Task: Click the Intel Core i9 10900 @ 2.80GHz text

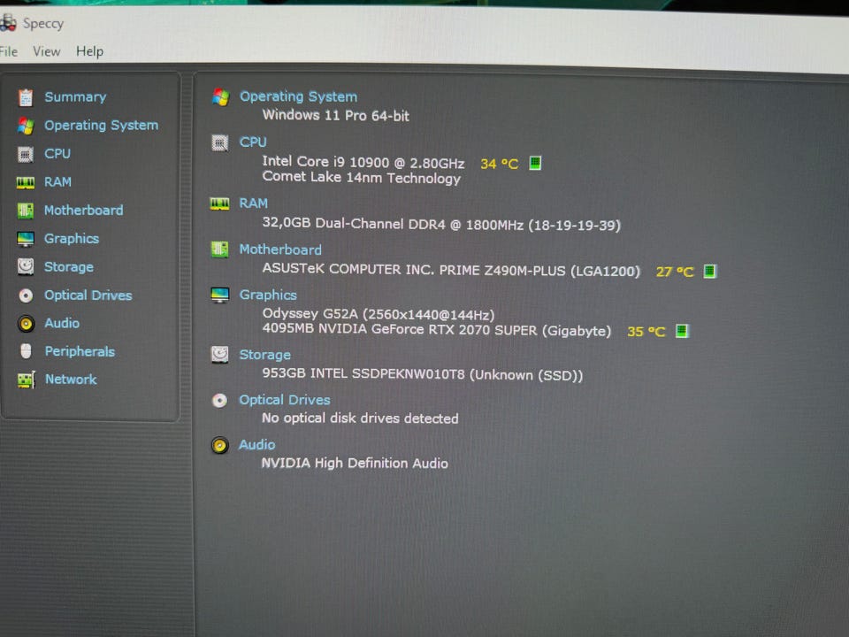Action: (x=363, y=162)
